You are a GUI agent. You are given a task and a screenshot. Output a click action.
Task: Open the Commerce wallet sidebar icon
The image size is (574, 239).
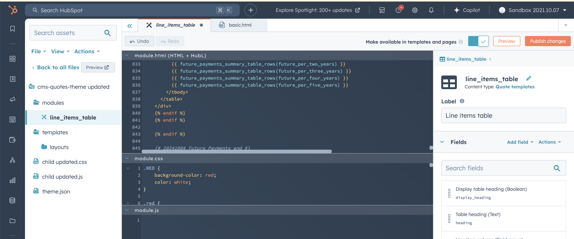[x=12, y=140]
